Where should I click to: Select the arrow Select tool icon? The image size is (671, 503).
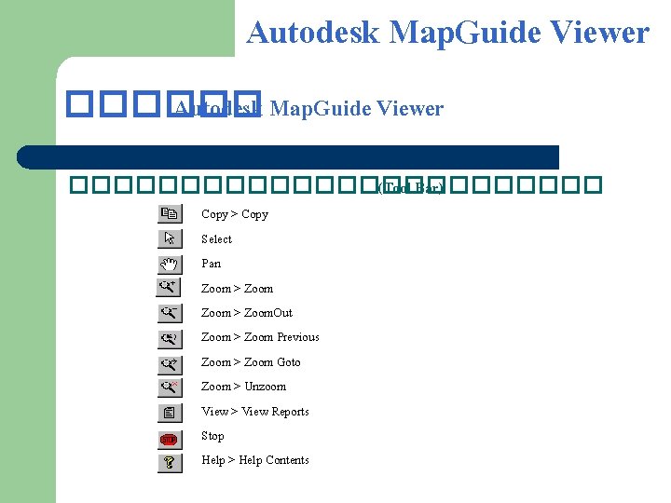[x=170, y=238]
